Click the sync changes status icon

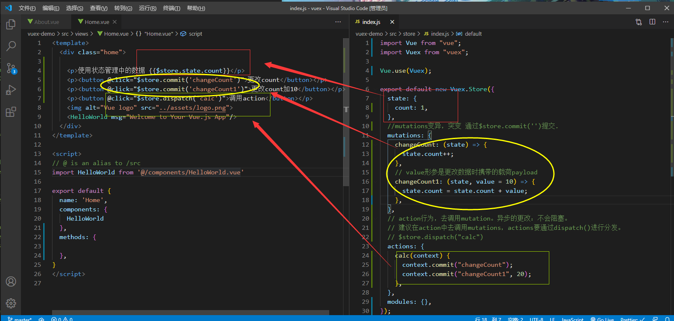tap(42, 319)
